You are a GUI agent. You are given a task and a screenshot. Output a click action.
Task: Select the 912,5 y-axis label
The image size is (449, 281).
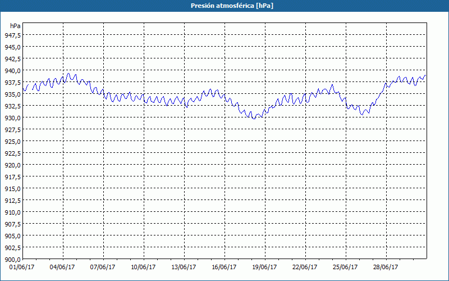pos(12,200)
